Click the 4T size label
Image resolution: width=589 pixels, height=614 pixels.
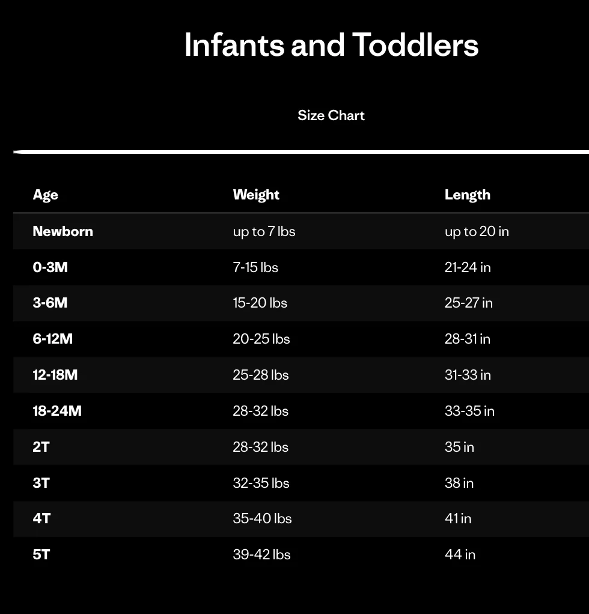(42, 518)
